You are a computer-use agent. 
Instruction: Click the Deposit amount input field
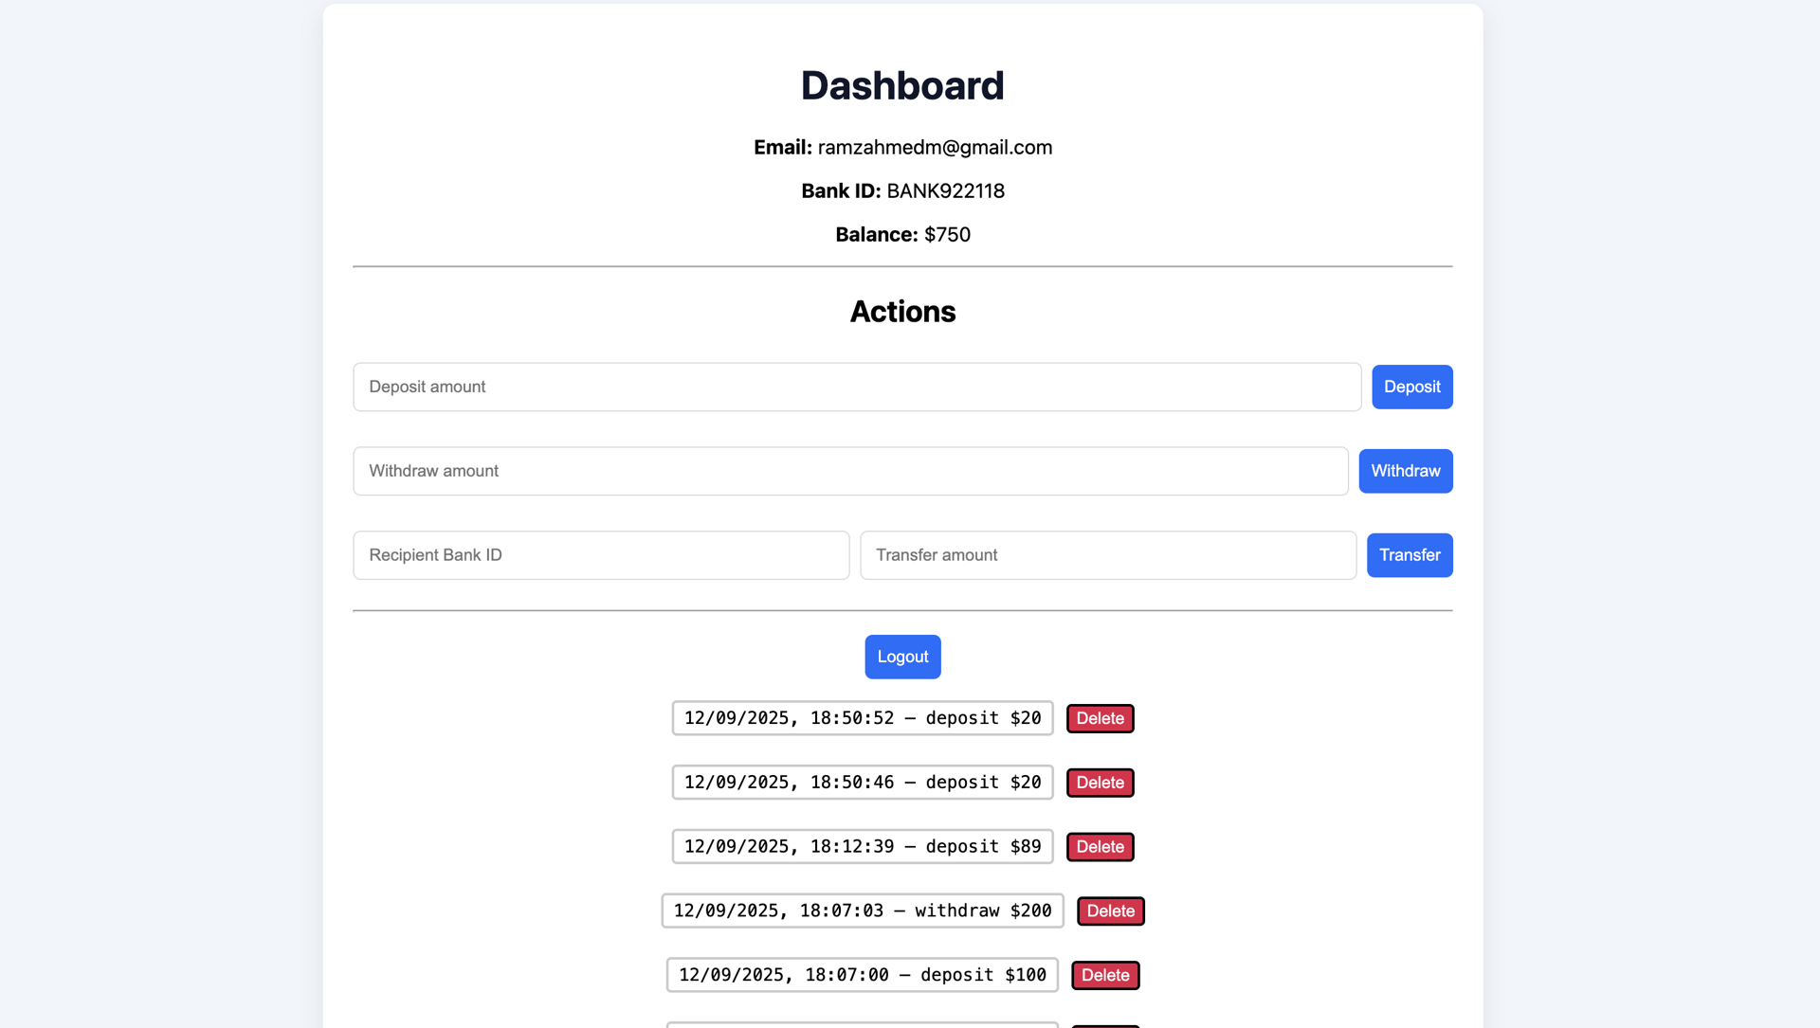857,387
